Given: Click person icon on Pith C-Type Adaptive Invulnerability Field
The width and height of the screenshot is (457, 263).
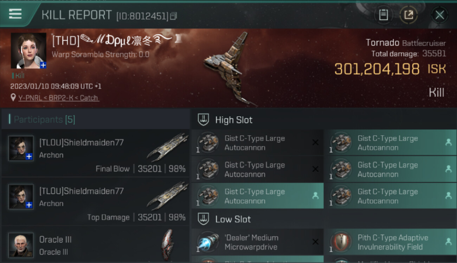Looking at the screenshot, I should (x=448, y=242).
